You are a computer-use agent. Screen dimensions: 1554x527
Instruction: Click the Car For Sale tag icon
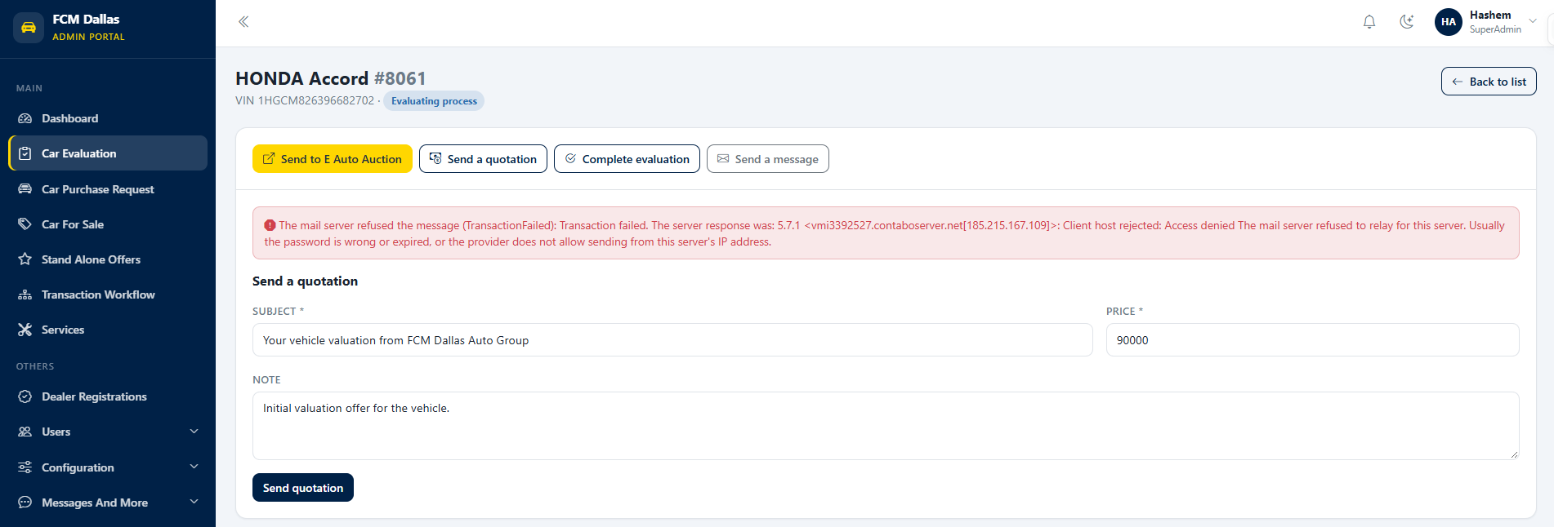click(25, 224)
